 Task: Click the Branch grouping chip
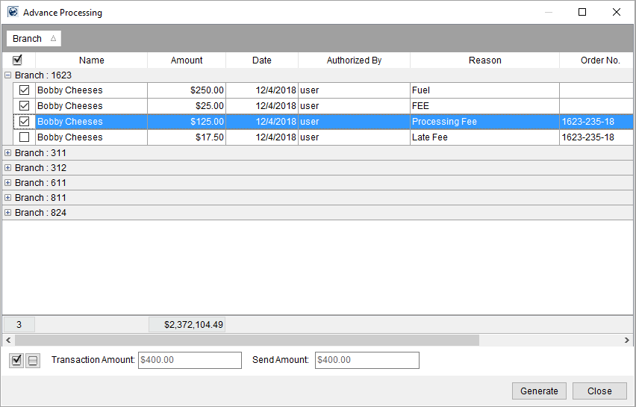click(34, 39)
